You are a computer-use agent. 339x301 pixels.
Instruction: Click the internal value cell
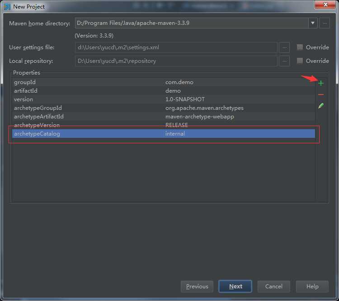coord(175,134)
